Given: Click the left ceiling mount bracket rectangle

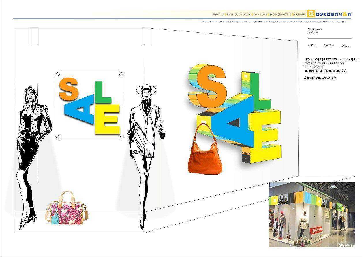Looking at the screenshot, I should pyautogui.click(x=34, y=36).
